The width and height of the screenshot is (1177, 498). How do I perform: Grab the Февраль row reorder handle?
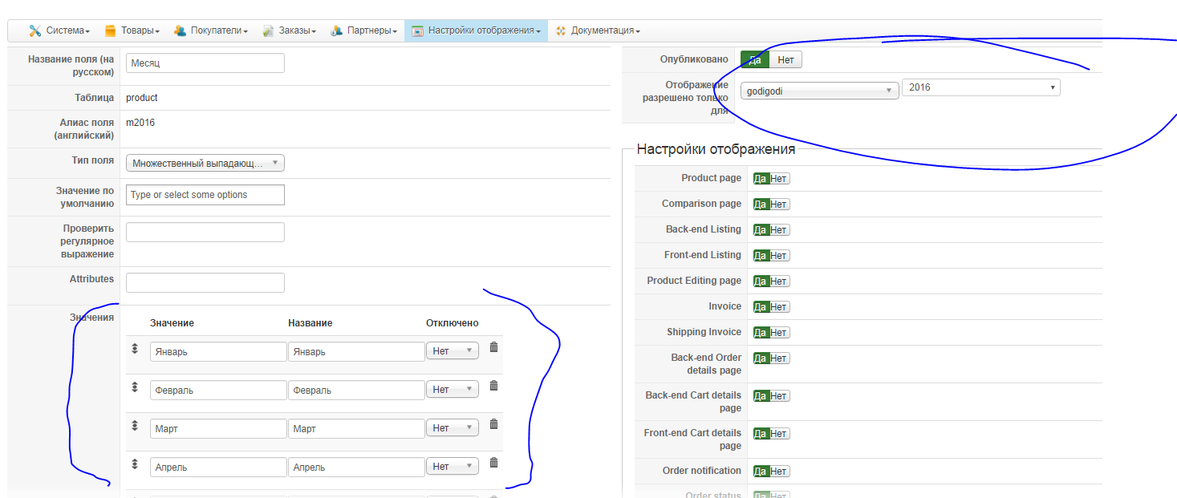[x=135, y=387]
